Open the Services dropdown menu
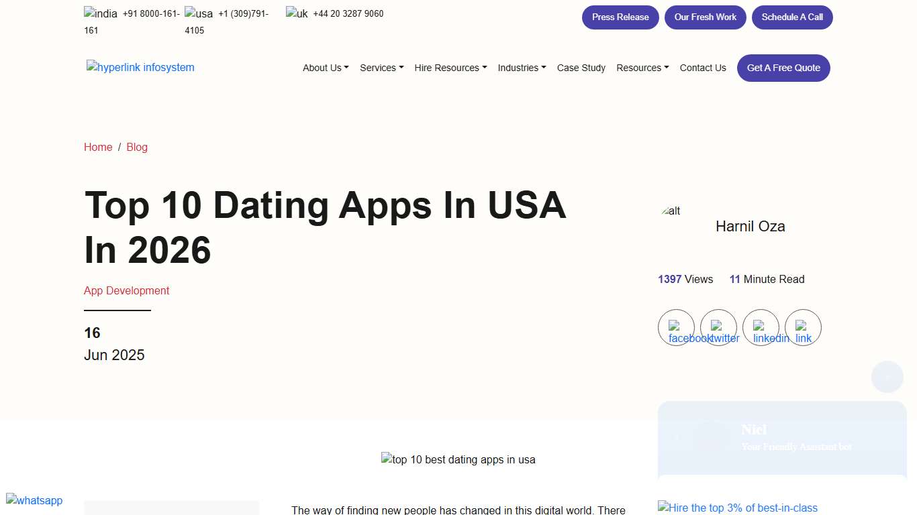917x515 pixels. (x=381, y=68)
